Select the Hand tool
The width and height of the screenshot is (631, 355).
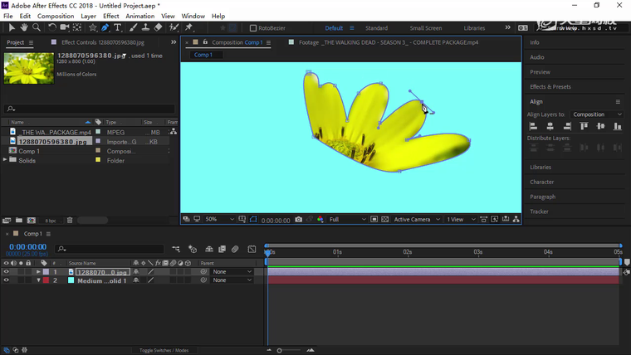[x=24, y=27]
